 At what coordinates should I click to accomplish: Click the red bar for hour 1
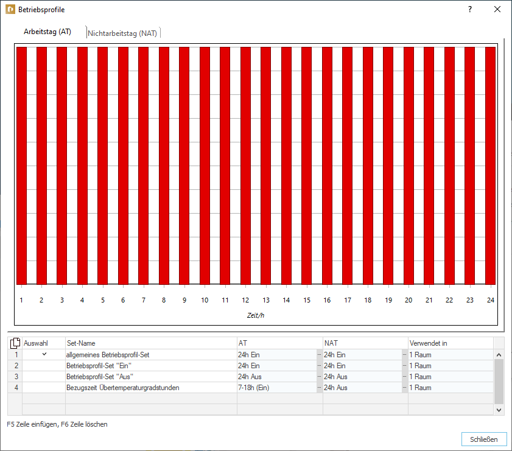[21, 166]
